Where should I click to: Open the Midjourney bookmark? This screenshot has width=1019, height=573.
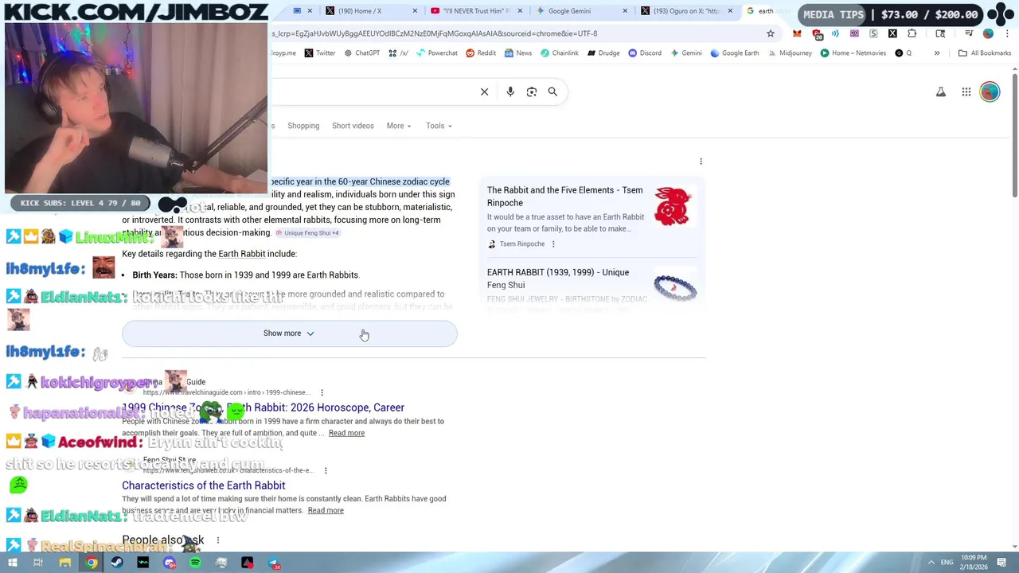[x=789, y=53]
